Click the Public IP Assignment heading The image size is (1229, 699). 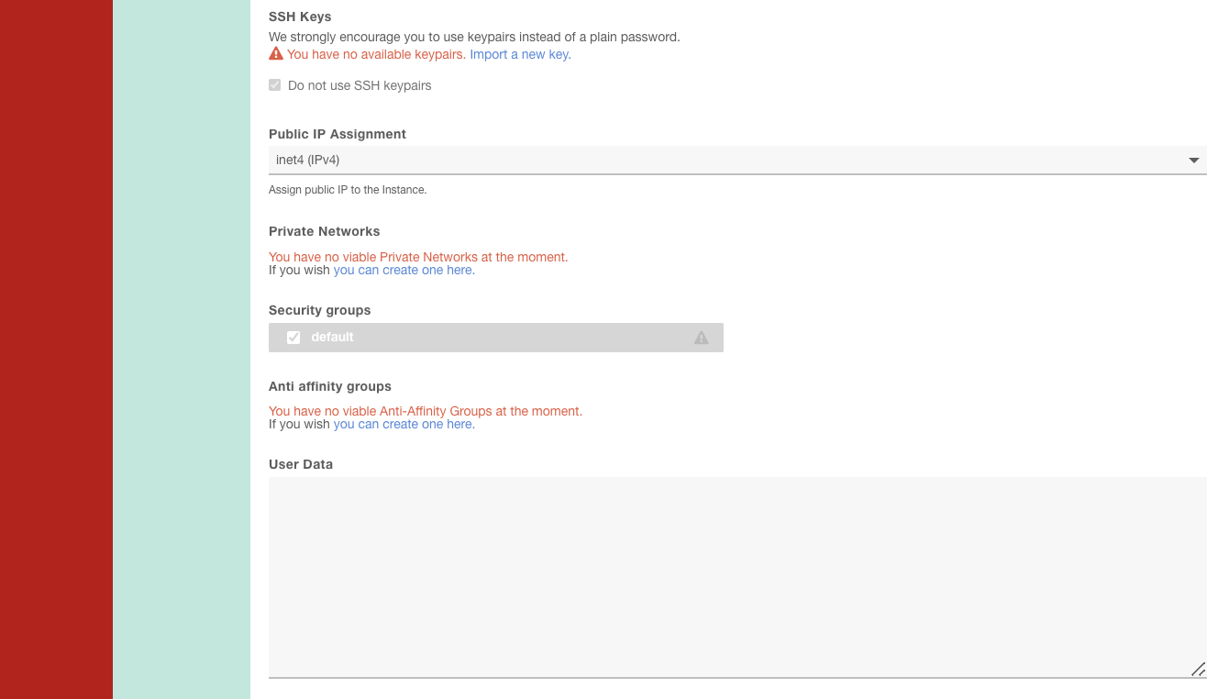(x=338, y=134)
